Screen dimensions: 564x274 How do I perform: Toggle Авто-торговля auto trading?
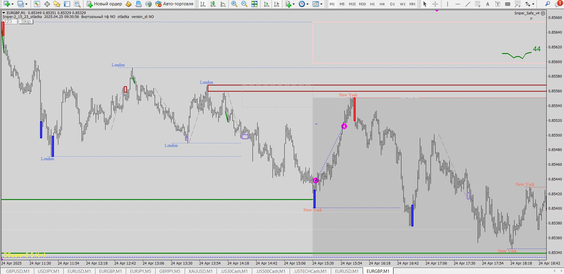point(174,4)
